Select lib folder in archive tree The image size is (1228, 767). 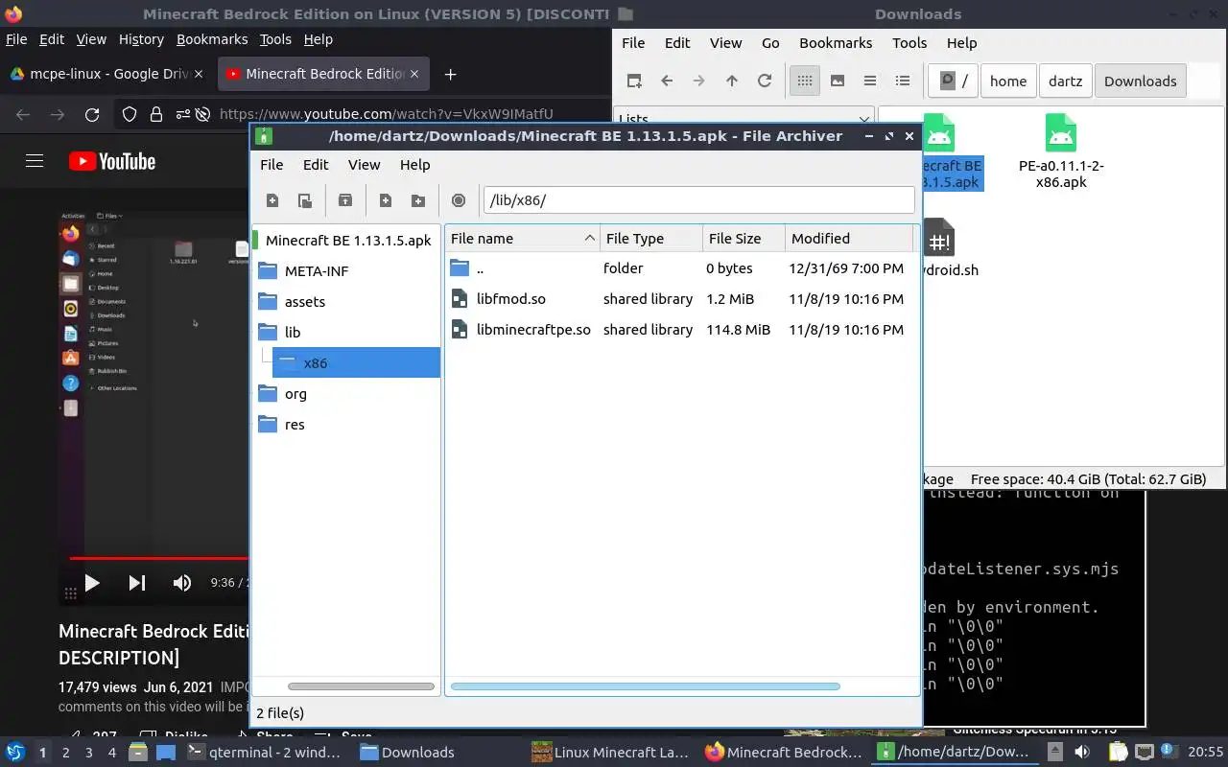click(293, 333)
